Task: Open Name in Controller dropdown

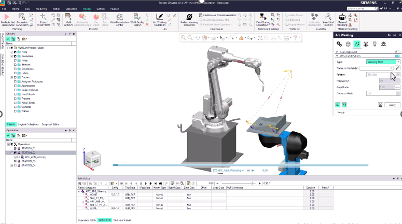Action: pyautogui.click(x=376, y=68)
